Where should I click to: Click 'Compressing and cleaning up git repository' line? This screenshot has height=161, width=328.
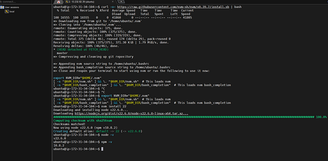[93, 57]
